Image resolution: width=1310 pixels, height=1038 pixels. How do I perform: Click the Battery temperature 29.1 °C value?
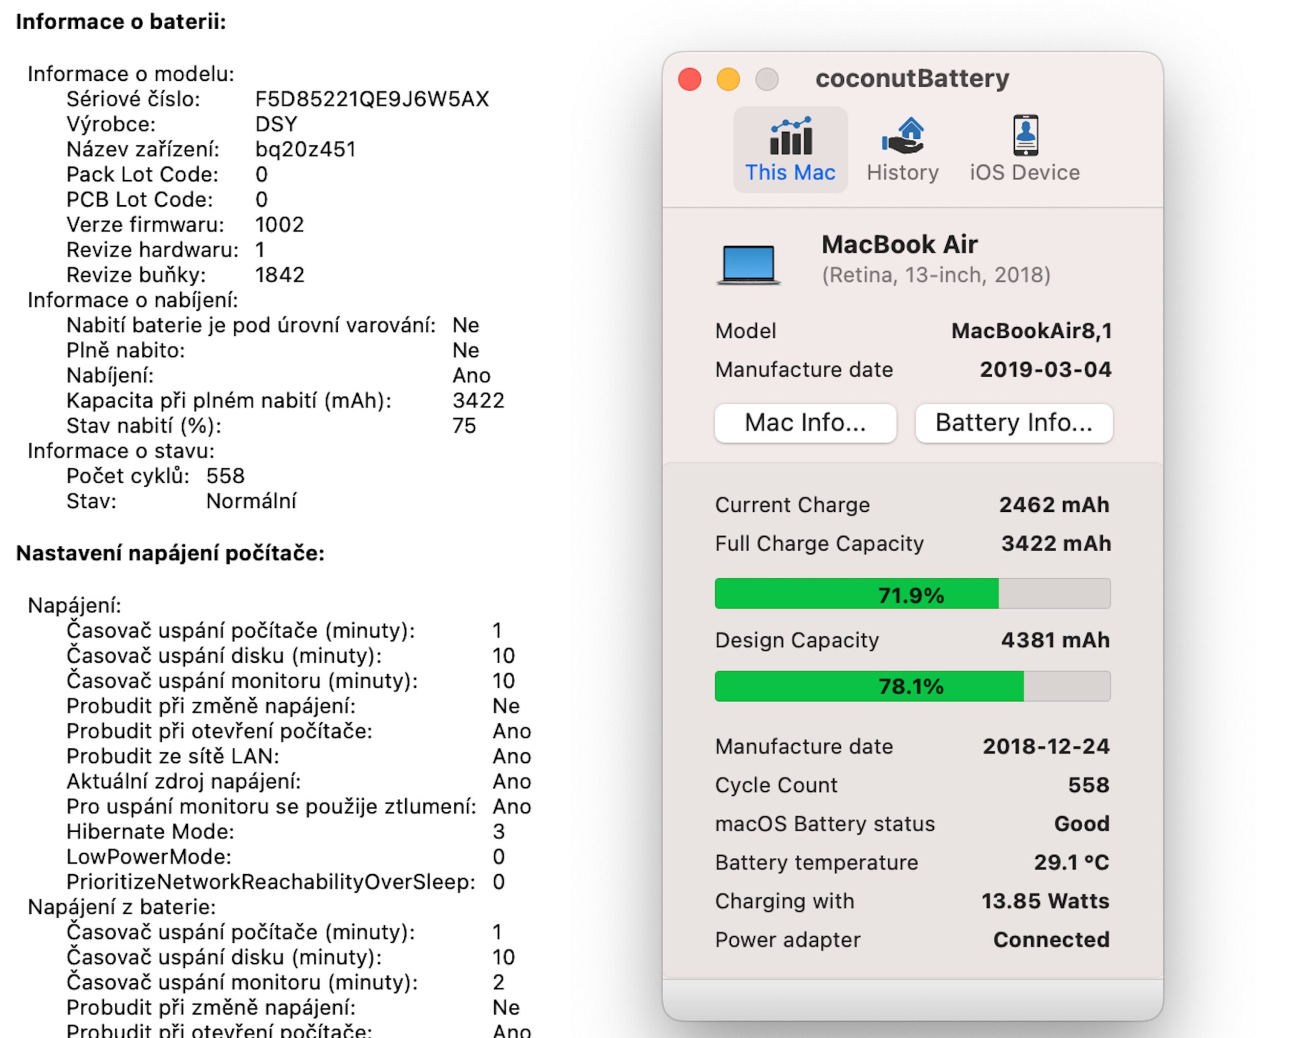click(x=1071, y=862)
